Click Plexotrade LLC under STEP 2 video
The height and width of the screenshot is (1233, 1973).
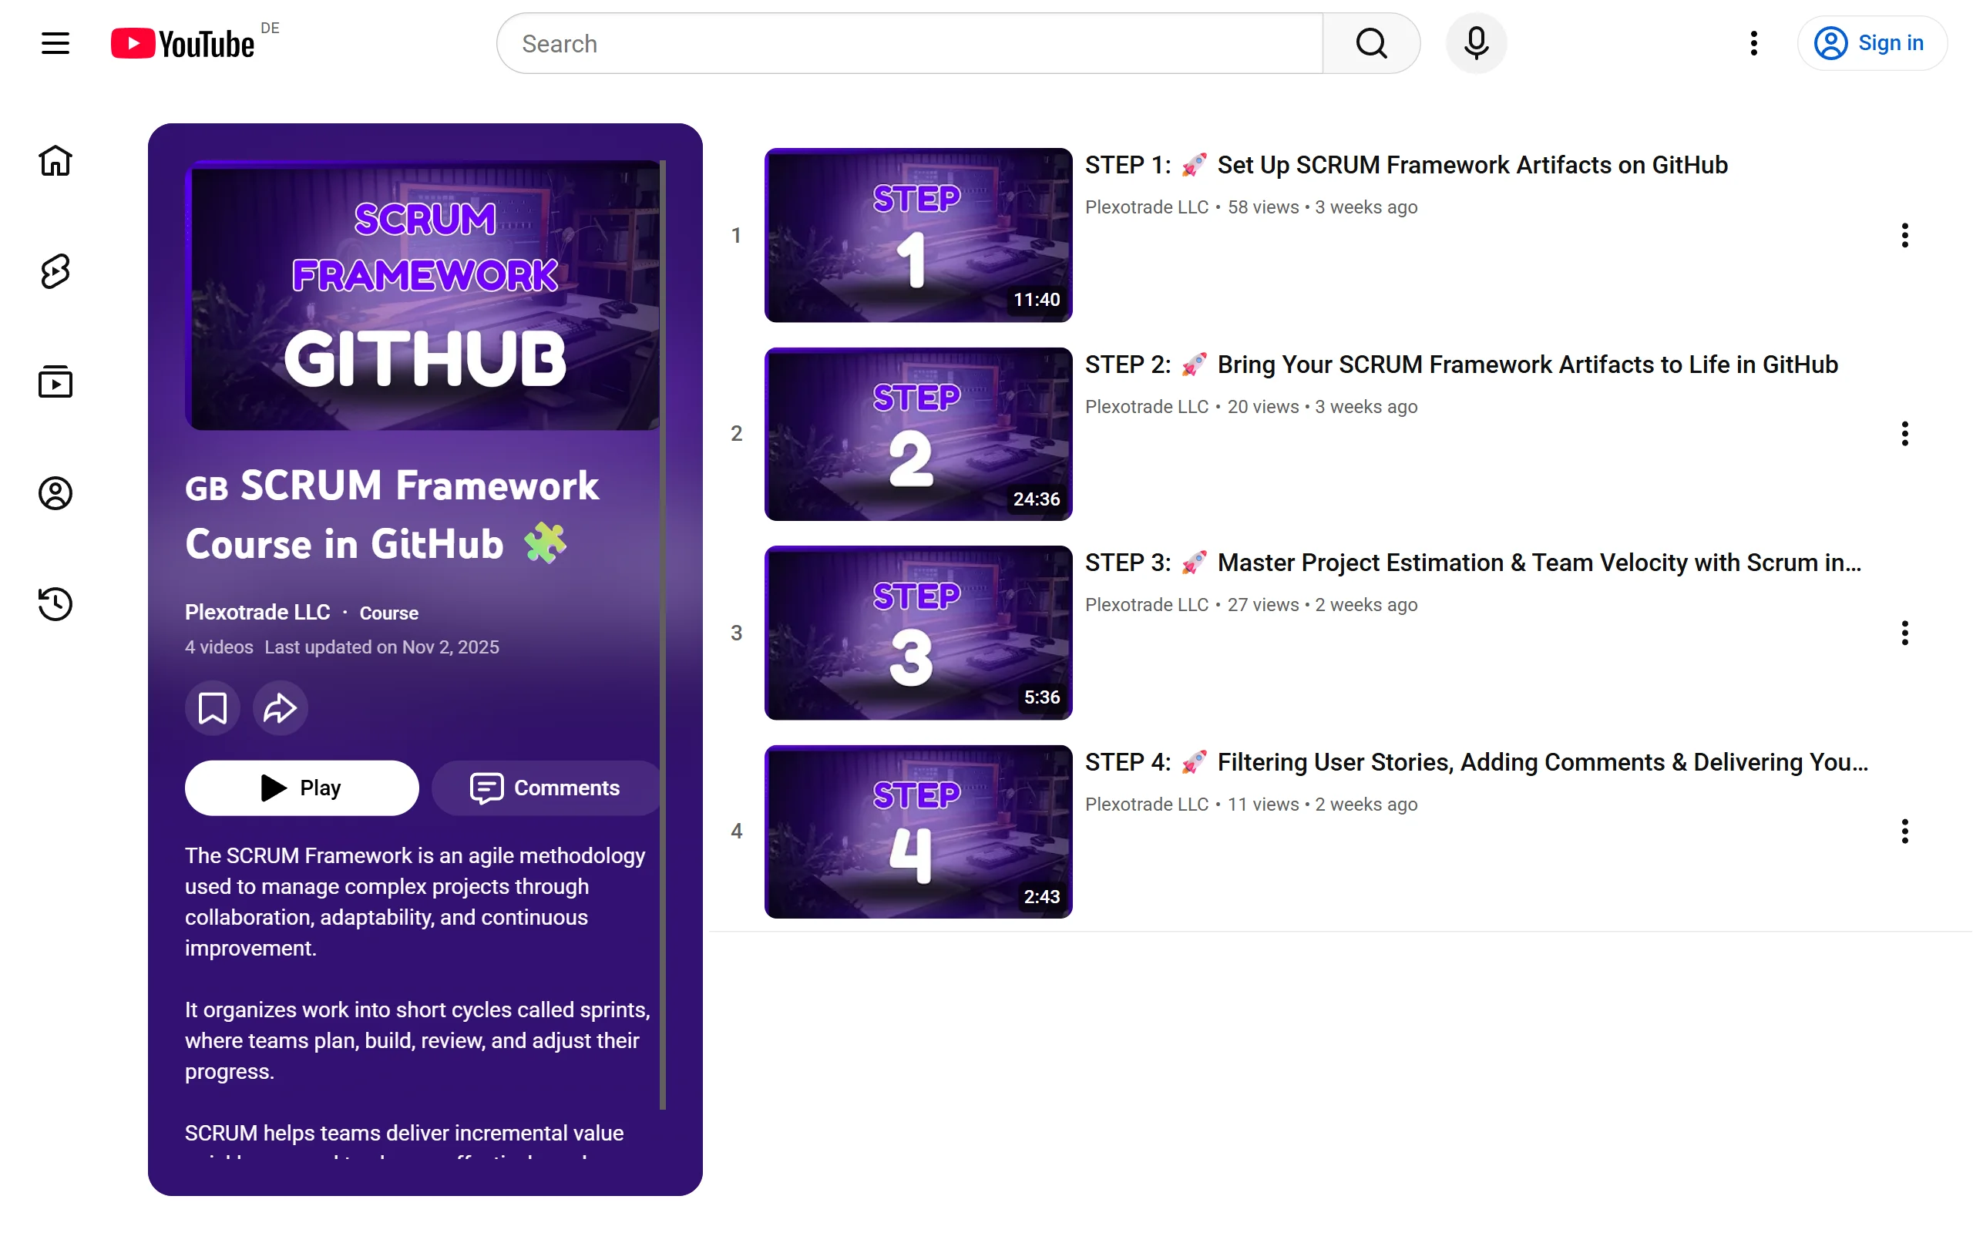coord(1146,406)
